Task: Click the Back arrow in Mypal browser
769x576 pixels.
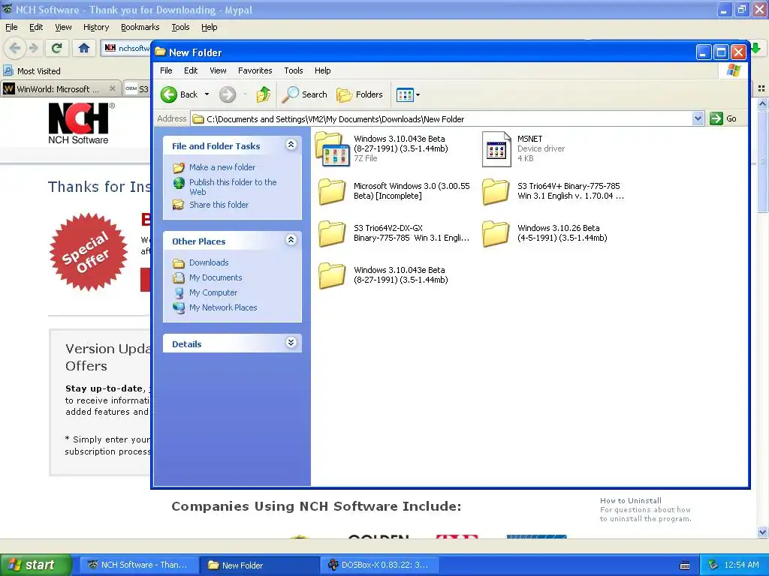Action: pyautogui.click(x=15, y=48)
